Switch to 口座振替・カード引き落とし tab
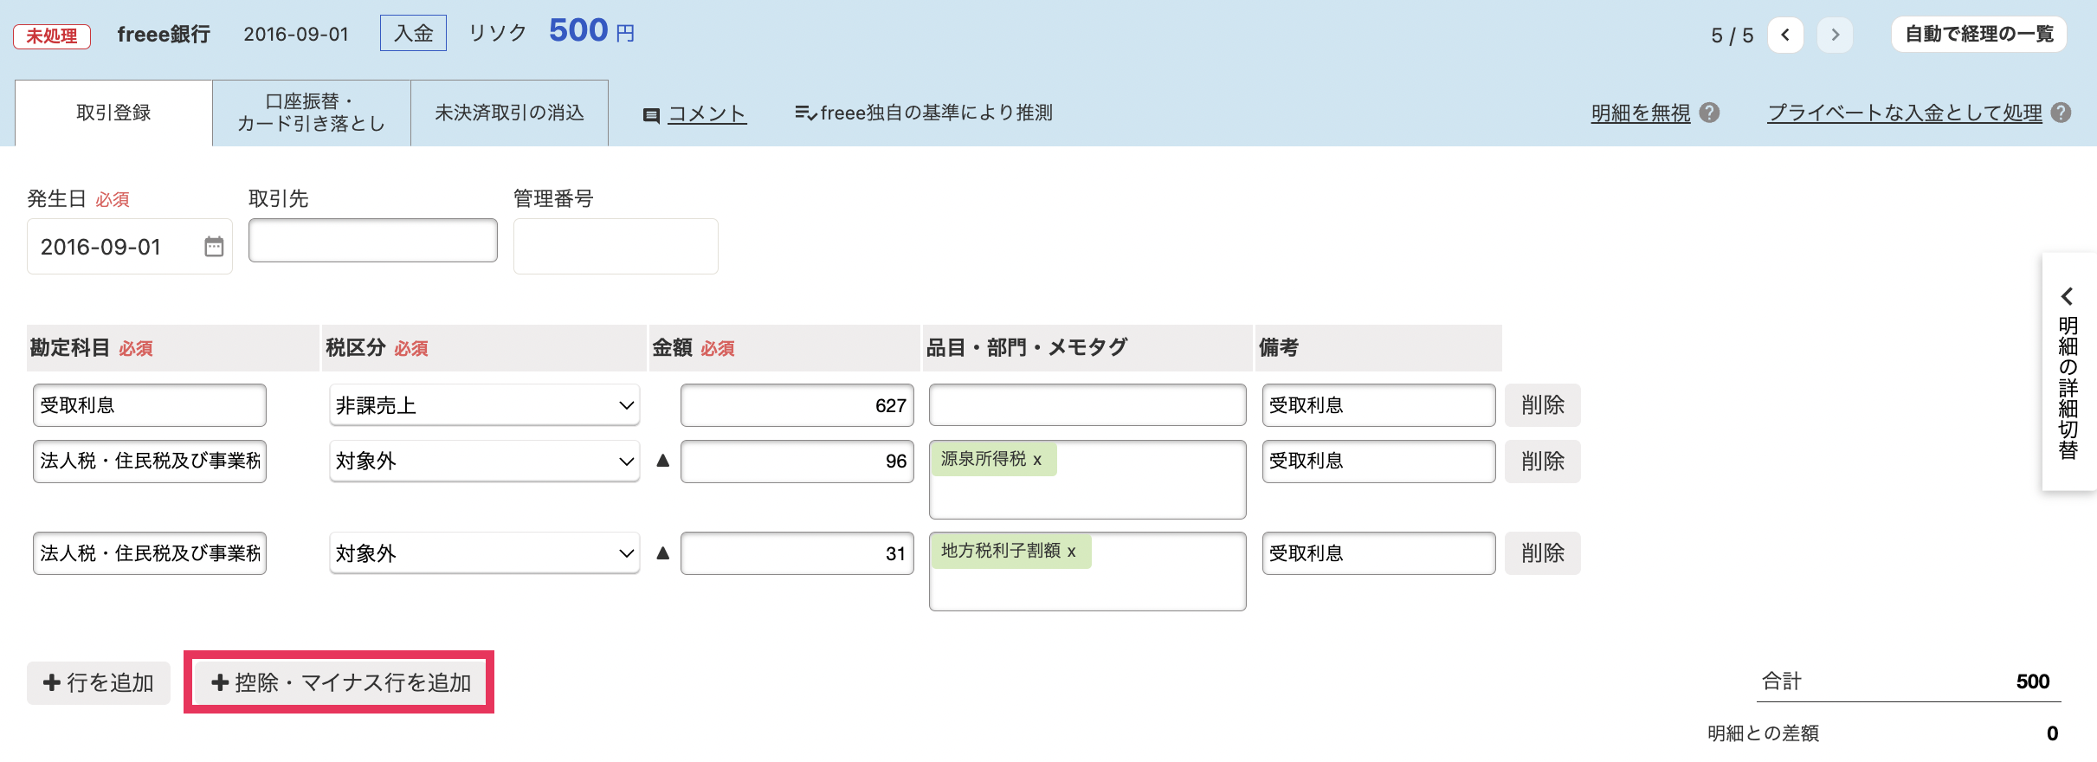The image size is (2097, 762). (311, 113)
